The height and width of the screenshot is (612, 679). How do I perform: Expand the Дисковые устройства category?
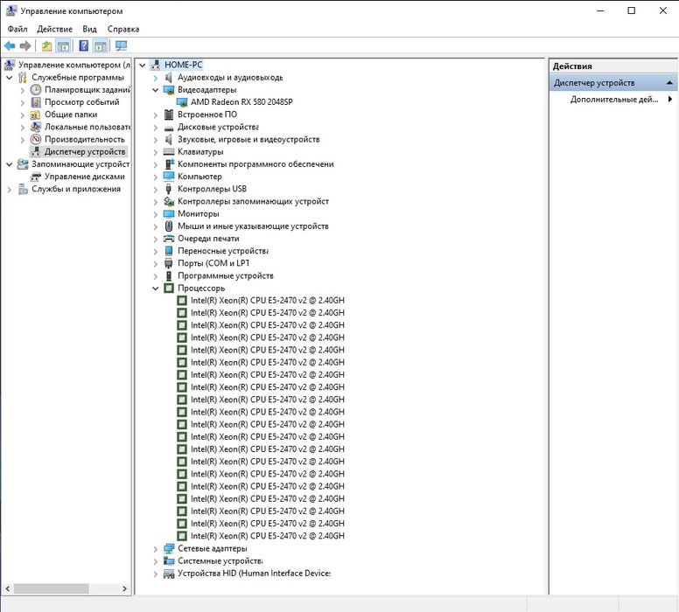coord(156,128)
